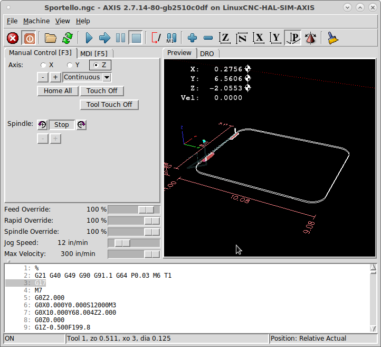Switch to Z top view
This screenshot has height=347, width=381.
[225, 38]
